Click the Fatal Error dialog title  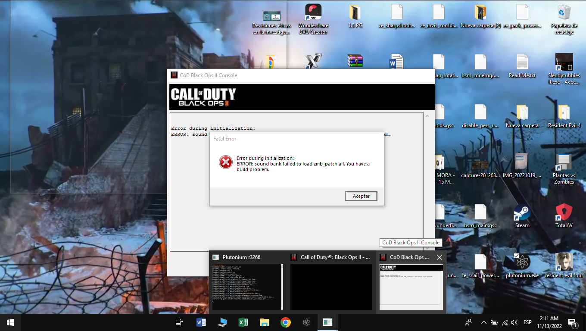pyautogui.click(x=225, y=139)
